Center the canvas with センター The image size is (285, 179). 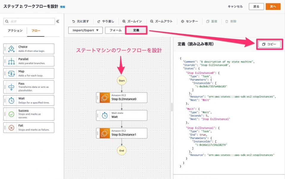[189, 21]
